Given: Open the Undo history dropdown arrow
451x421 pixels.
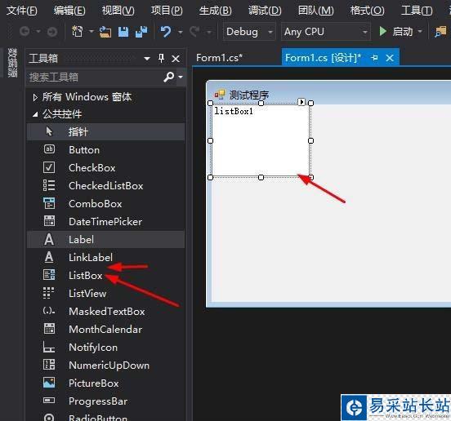Looking at the screenshot, I should coord(180,32).
